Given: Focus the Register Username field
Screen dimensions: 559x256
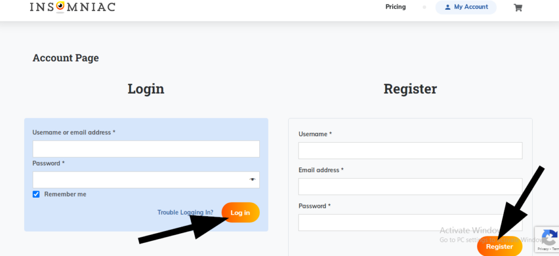Looking at the screenshot, I should point(411,151).
